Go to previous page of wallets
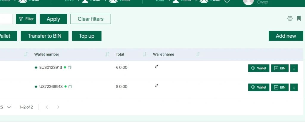This screenshot has height=129, width=305. click(x=47, y=107)
